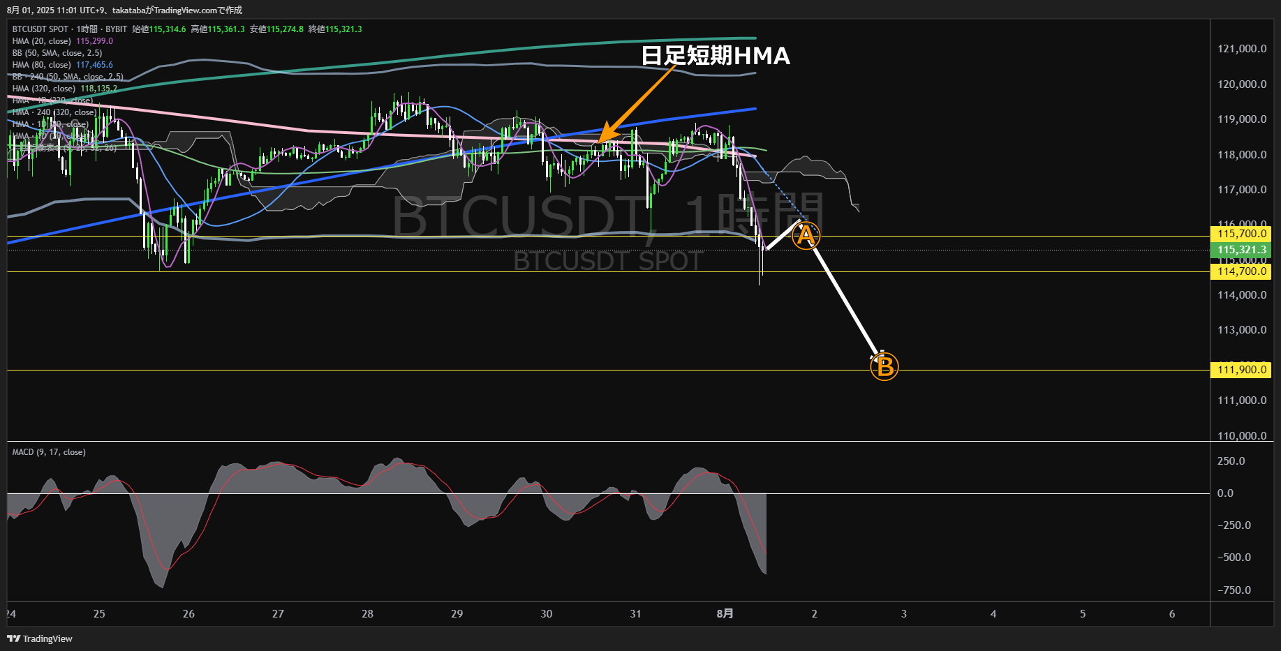Click the yellow 114,700.0 price line label
This screenshot has width=1281, height=651.
1241,271
